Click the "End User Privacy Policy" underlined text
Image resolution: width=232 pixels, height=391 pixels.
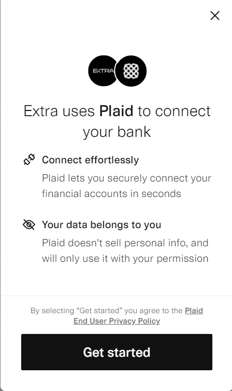[117, 321]
